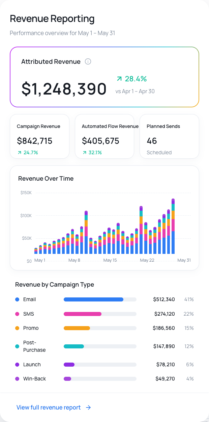Click the $186,560 Promo revenue amount

[164, 328]
